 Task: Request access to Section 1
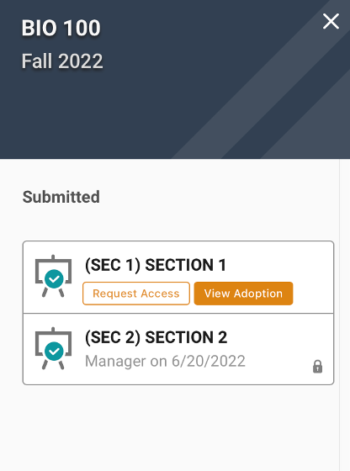[x=136, y=294]
